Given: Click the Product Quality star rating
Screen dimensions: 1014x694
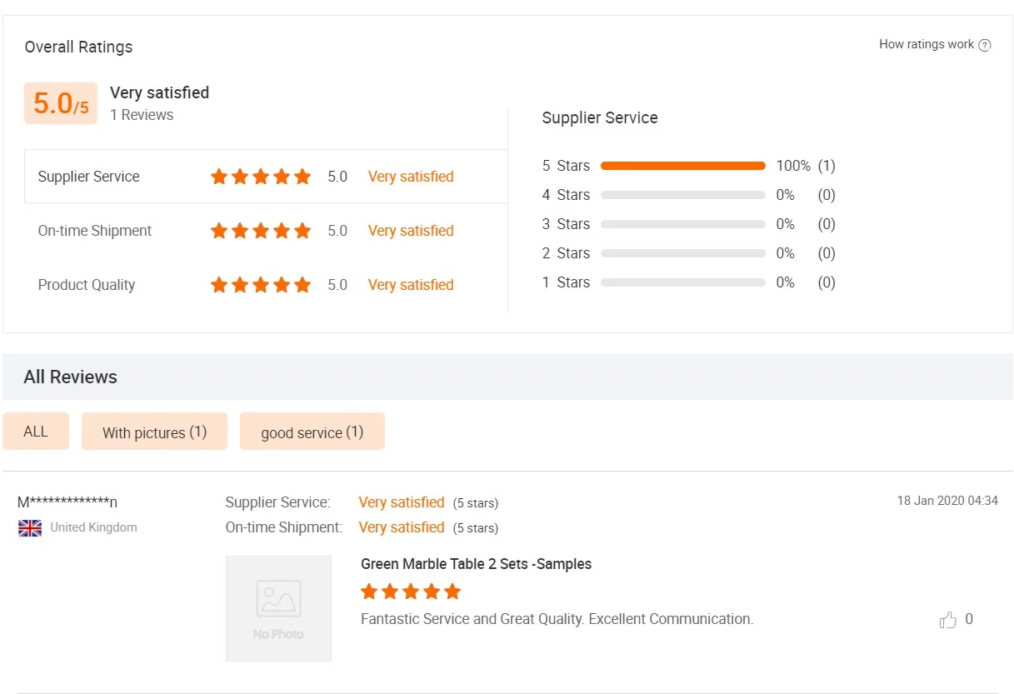Looking at the screenshot, I should [x=261, y=285].
